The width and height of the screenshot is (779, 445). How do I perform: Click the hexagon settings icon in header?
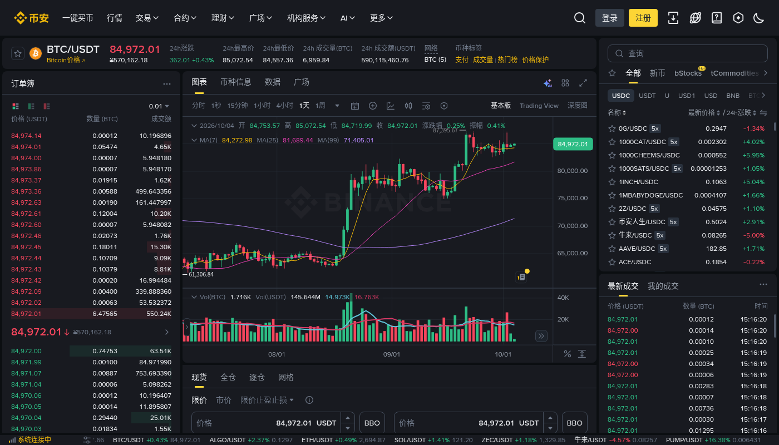pos(738,18)
